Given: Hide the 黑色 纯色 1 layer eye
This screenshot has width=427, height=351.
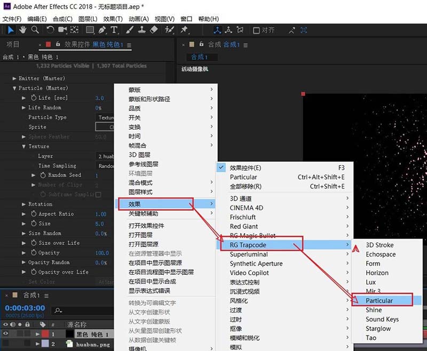Looking at the screenshot, I should [5, 334].
